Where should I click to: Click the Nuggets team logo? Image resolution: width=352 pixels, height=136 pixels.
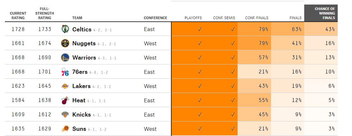coord(65,43)
